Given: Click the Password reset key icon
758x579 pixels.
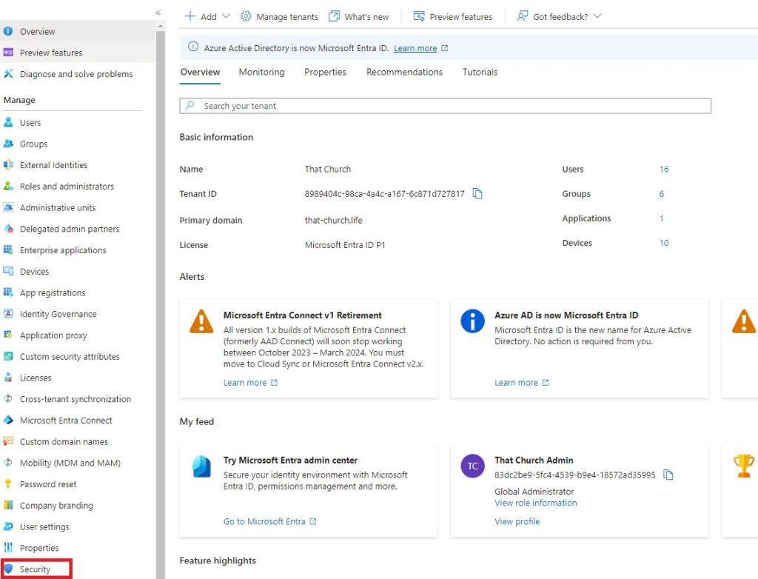Looking at the screenshot, I should (x=8, y=484).
